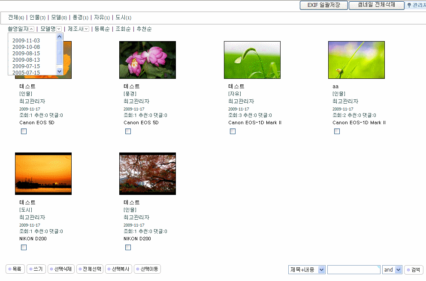Select the 자유(1) category tab
This screenshot has width=426, height=281.
pyautogui.click(x=102, y=18)
